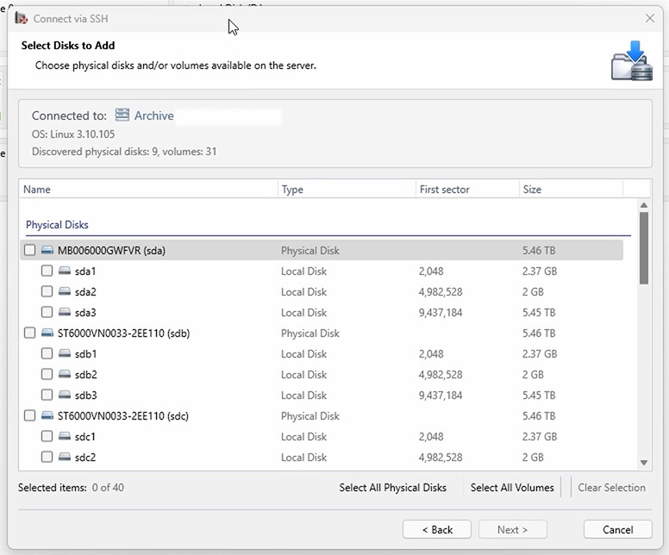Click Select All Volumes

512,487
